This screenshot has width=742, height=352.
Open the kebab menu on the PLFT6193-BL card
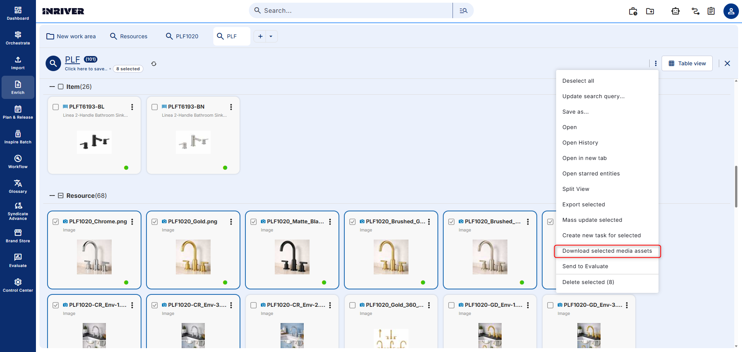click(x=132, y=107)
